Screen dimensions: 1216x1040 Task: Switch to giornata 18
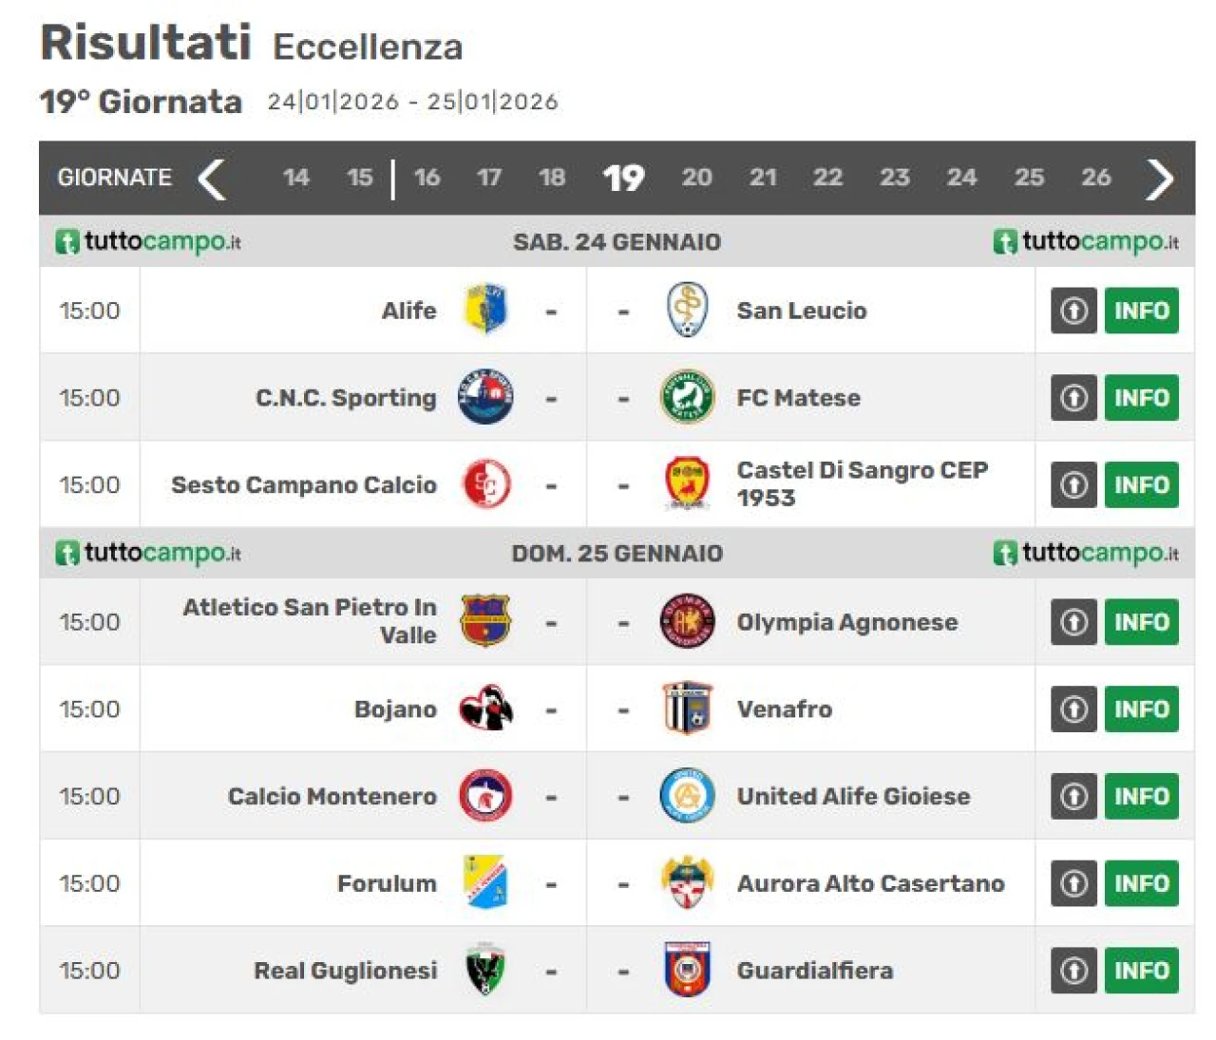click(x=551, y=178)
